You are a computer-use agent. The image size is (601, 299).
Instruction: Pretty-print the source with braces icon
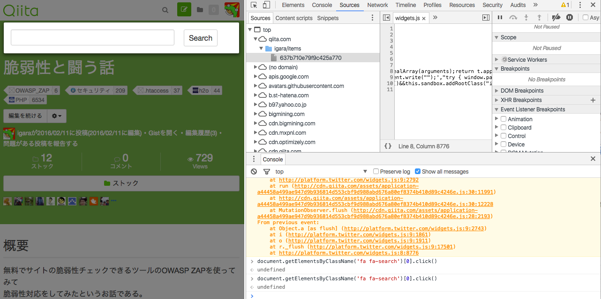pyautogui.click(x=388, y=146)
